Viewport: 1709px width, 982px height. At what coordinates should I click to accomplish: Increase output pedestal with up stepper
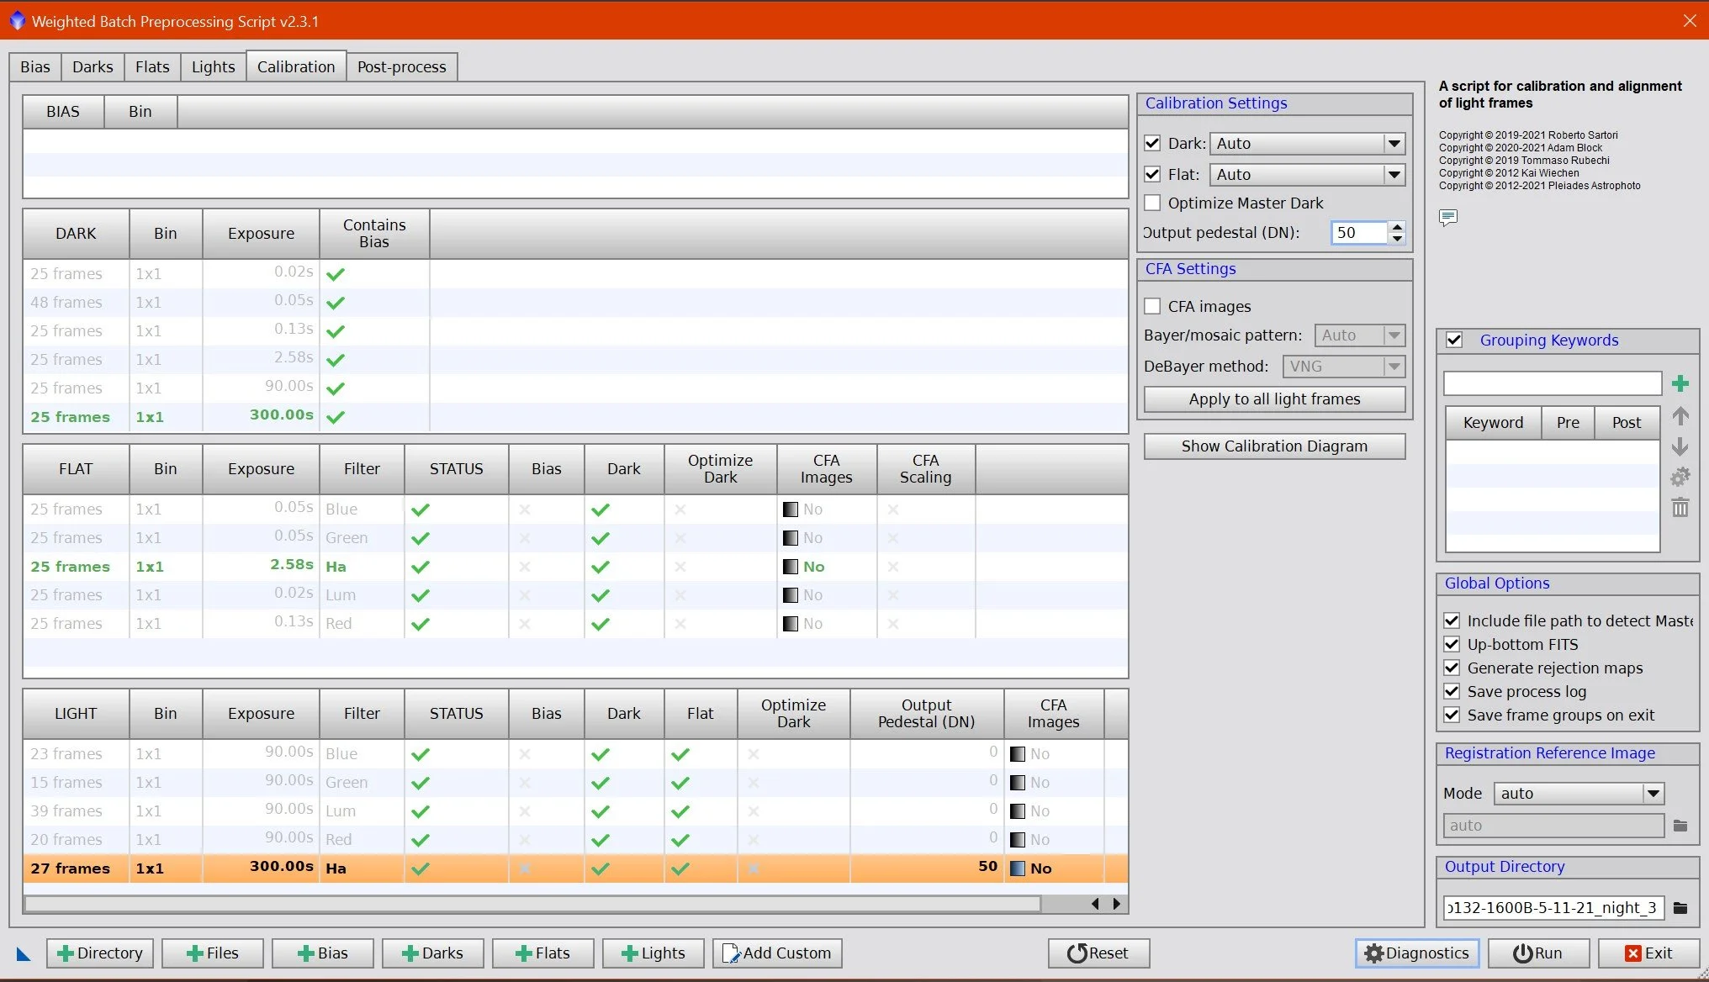pos(1397,227)
